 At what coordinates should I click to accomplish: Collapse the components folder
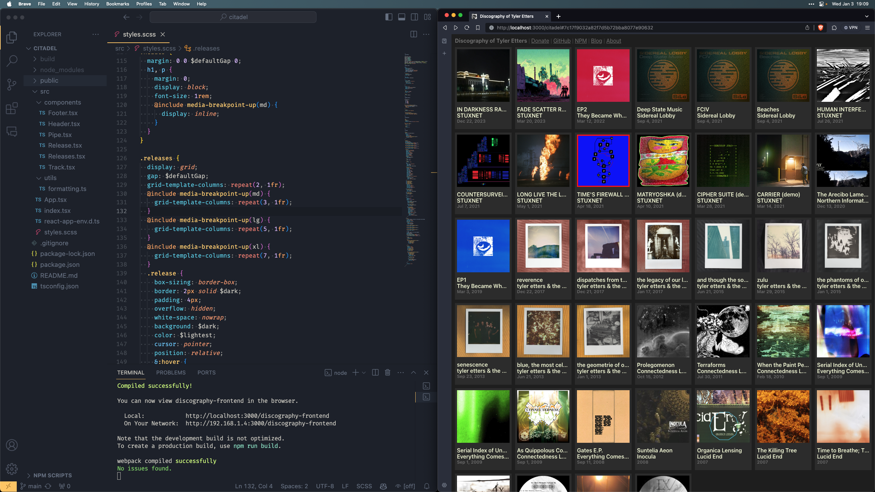click(63, 102)
